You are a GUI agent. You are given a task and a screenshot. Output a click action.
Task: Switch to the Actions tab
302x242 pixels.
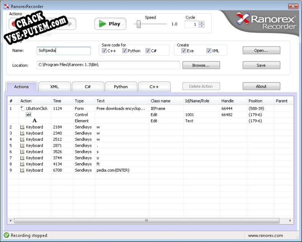[x=21, y=87]
